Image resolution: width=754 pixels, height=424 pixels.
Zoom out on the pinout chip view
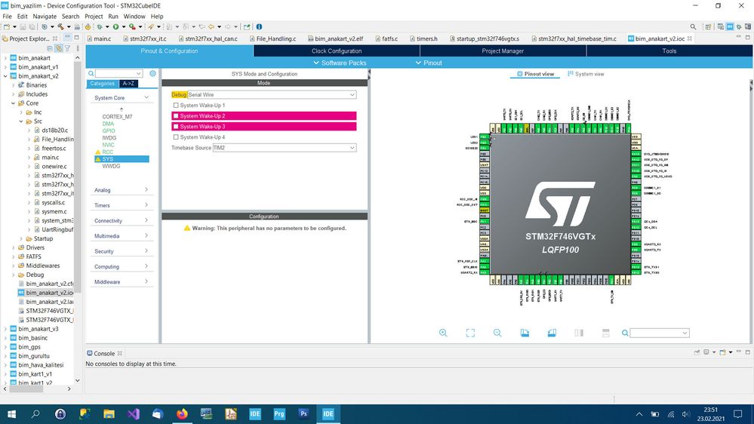coord(497,333)
